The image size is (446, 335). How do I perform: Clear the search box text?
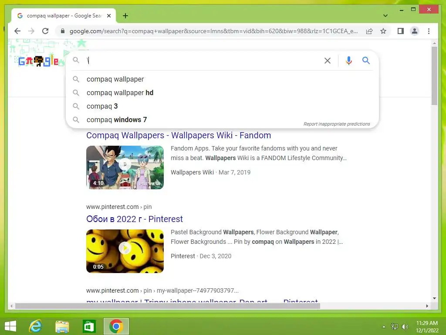click(x=328, y=60)
